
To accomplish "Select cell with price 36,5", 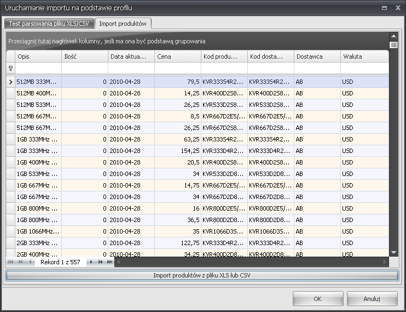I will coord(178,220).
